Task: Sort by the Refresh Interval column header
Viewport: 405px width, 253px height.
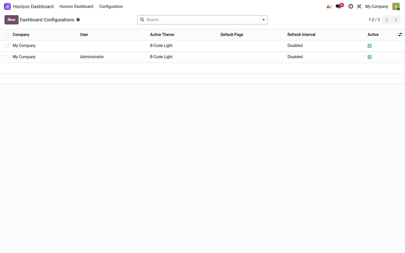Action: click(x=301, y=35)
